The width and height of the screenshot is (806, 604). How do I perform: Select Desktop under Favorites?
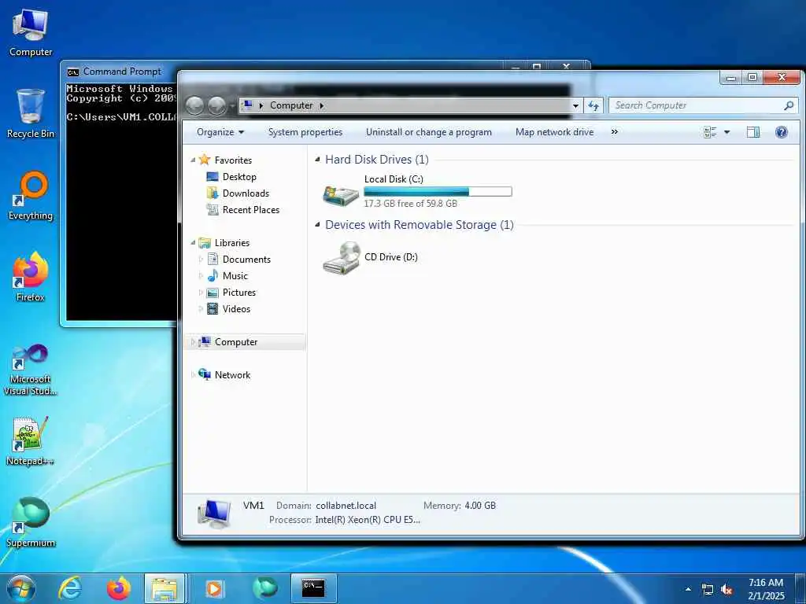239,177
